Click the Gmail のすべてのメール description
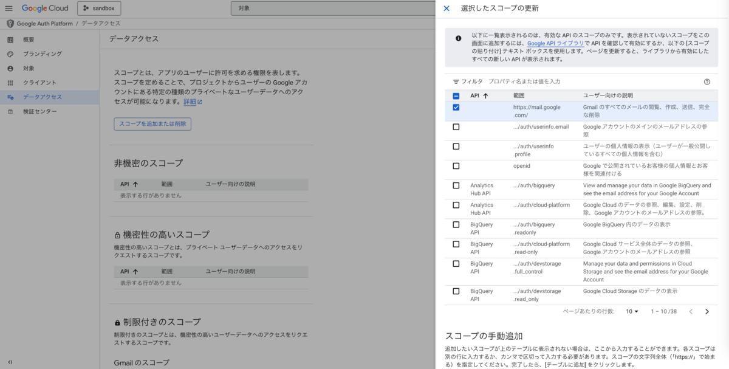729x369 pixels. click(646, 111)
